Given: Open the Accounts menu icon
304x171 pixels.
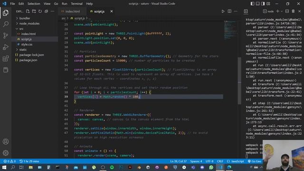Looking at the screenshot, I should pos(6,142).
